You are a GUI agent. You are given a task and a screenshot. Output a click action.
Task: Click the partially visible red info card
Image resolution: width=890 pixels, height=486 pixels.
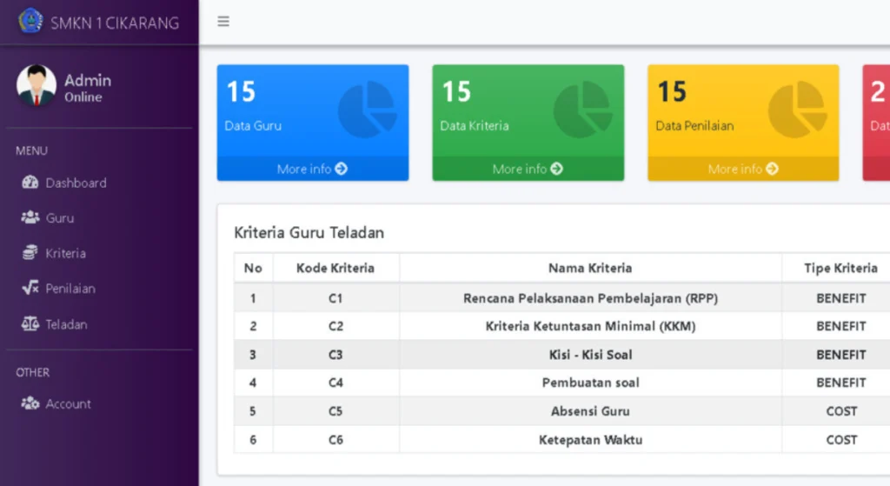coord(876,122)
